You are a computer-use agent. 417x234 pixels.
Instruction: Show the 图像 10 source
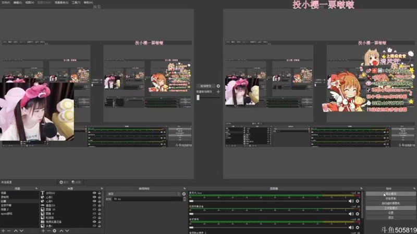94,210
